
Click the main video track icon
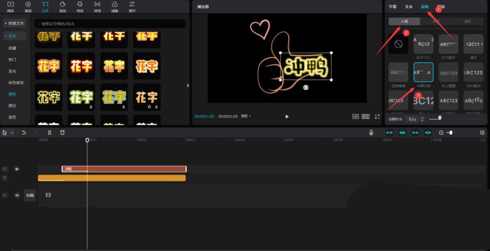[x=5, y=195]
